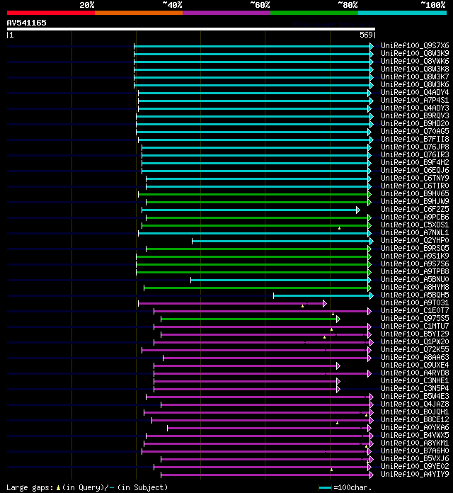The width and height of the screenshot is (453, 493).
Task: Go to UniRef100_A5BNU0 subject
Action: click(415, 280)
